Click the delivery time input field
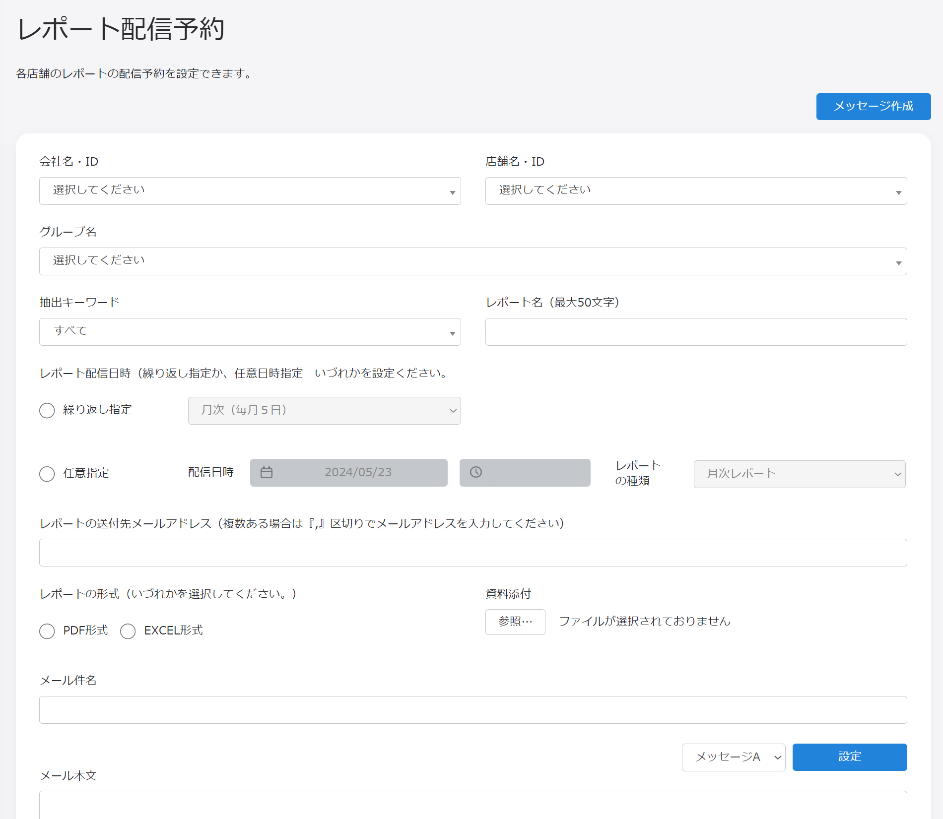The image size is (943, 819). point(525,473)
